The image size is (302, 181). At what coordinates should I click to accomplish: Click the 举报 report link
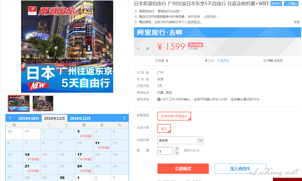coord(297,22)
